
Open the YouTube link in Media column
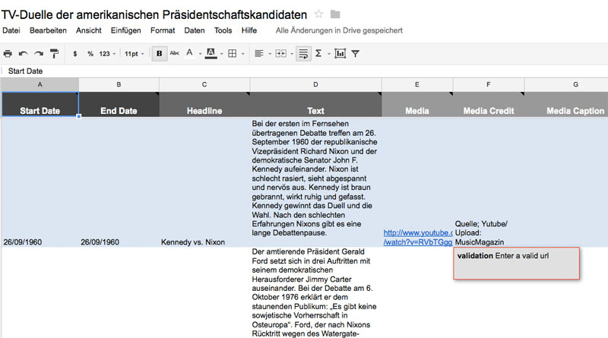417,237
